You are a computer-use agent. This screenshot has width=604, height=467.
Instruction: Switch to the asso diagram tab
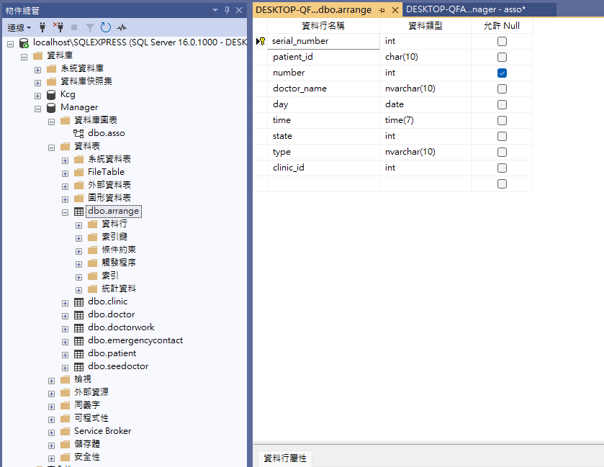[466, 9]
